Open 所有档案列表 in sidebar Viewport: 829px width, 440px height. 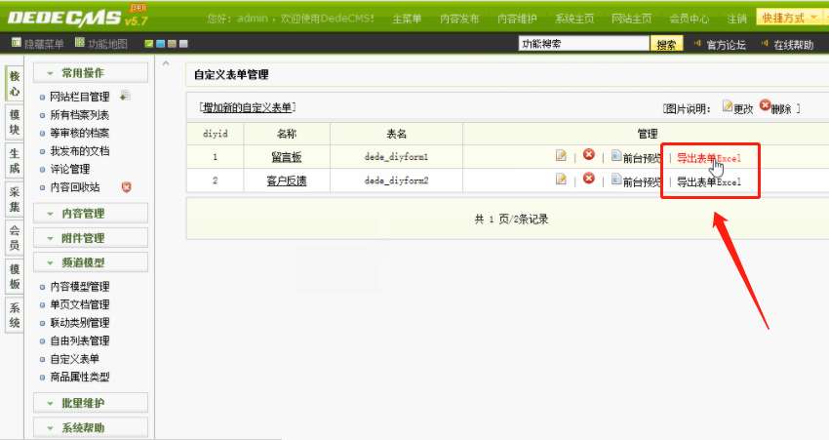point(79,115)
